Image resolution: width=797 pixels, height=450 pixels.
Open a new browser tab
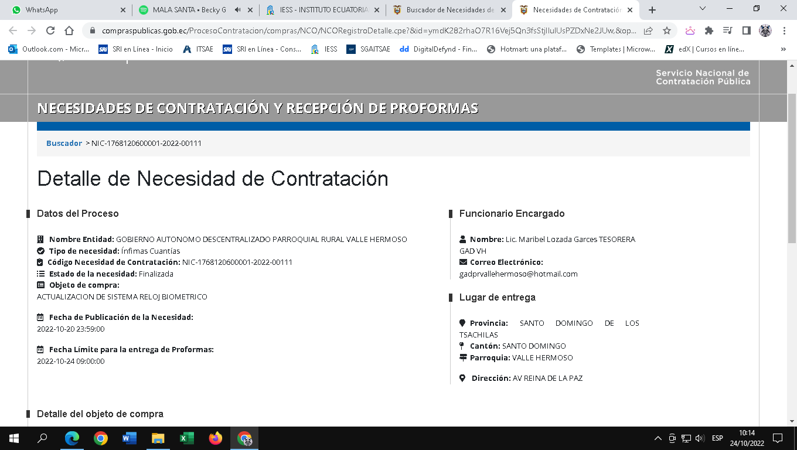point(652,10)
